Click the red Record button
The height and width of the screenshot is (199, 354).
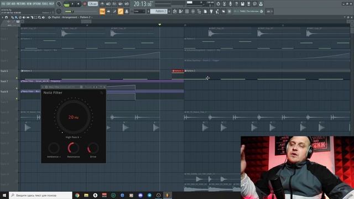click(x=85, y=4)
